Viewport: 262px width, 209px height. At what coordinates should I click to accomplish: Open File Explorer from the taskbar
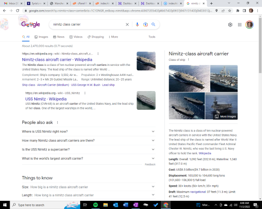[x=105, y=205]
